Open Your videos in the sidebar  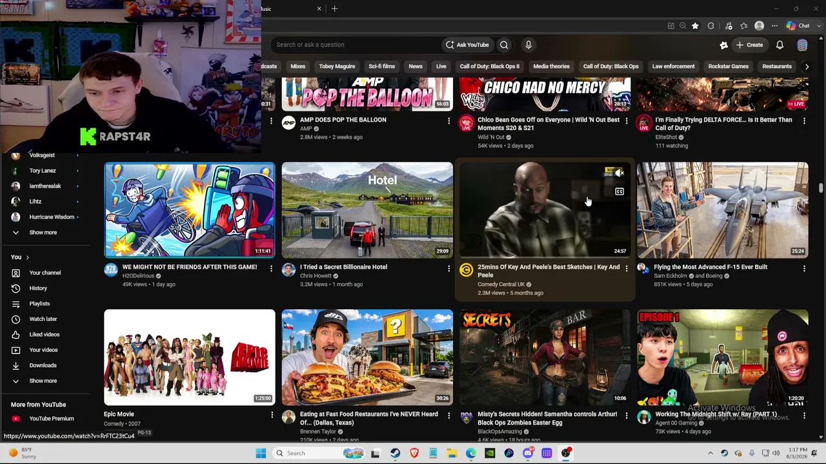(43, 350)
